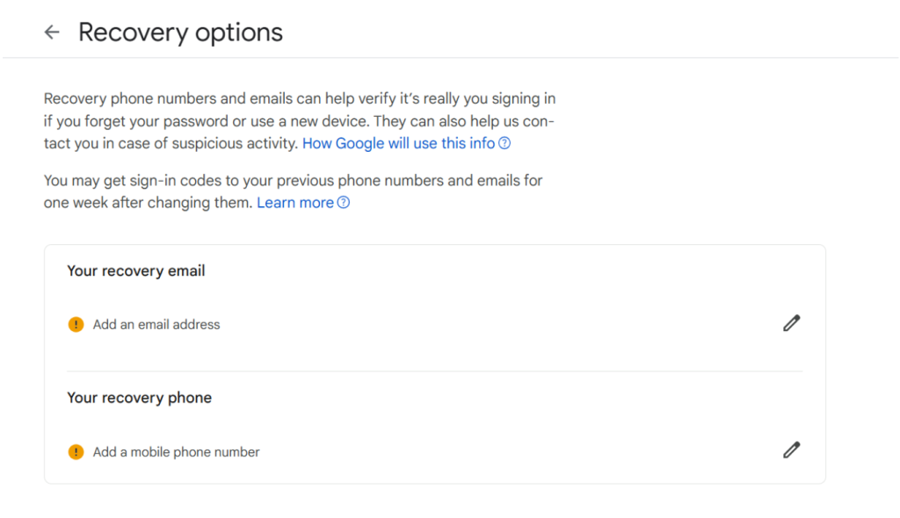This screenshot has width=900, height=518.
Task: Click the text 'one week after changing them'
Action: click(148, 203)
